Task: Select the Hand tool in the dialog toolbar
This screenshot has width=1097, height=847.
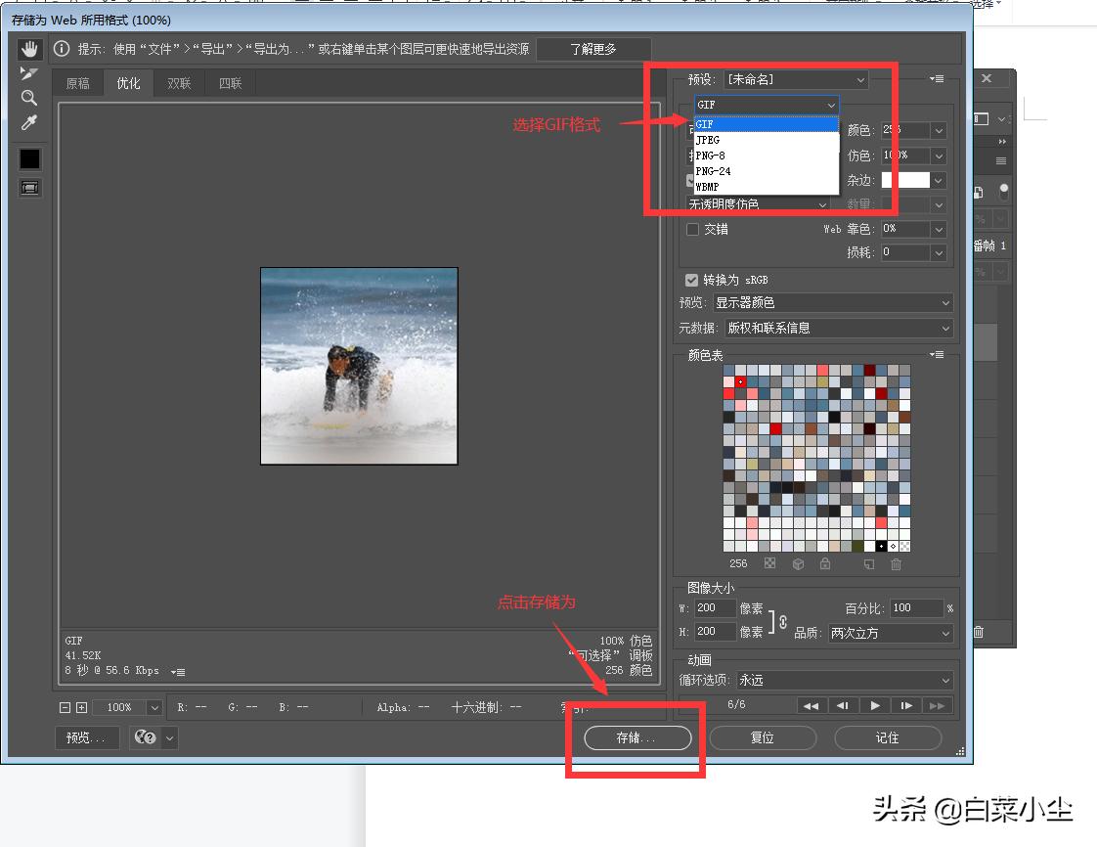Action: pyautogui.click(x=30, y=49)
